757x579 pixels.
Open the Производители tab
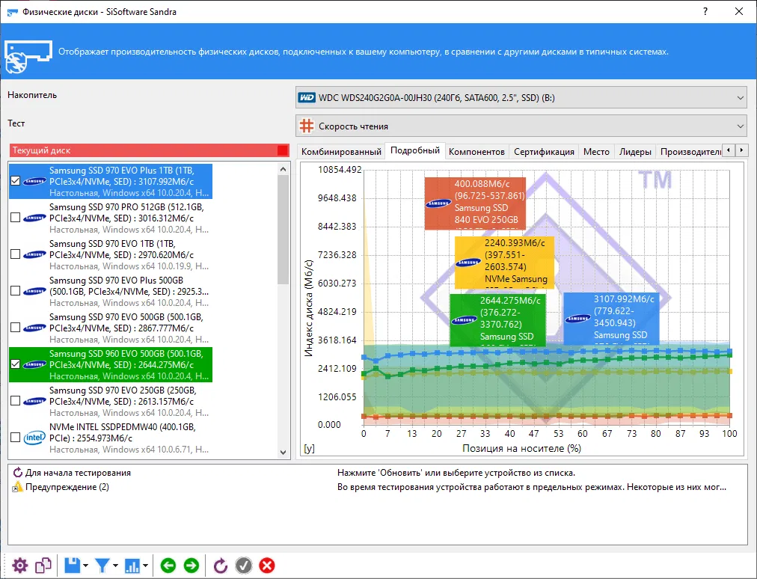tap(690, 152)
